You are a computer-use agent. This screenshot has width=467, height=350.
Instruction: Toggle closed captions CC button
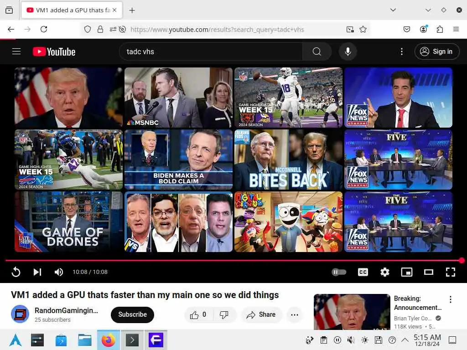click(363, 272)
